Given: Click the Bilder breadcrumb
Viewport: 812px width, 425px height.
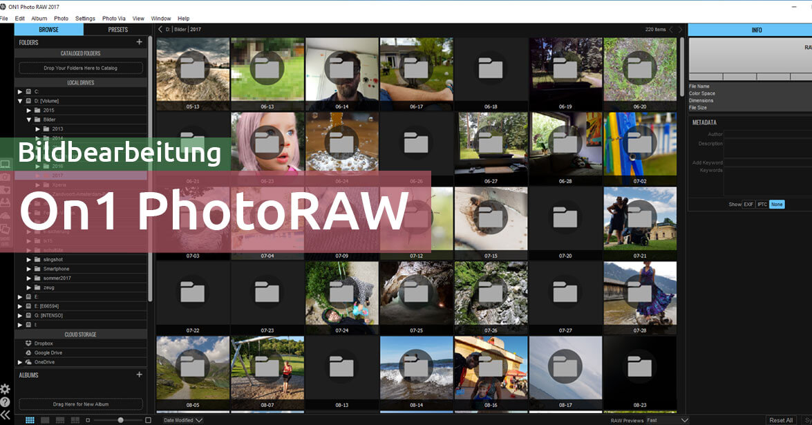Looking at the screenshot, I should [180, 30].
